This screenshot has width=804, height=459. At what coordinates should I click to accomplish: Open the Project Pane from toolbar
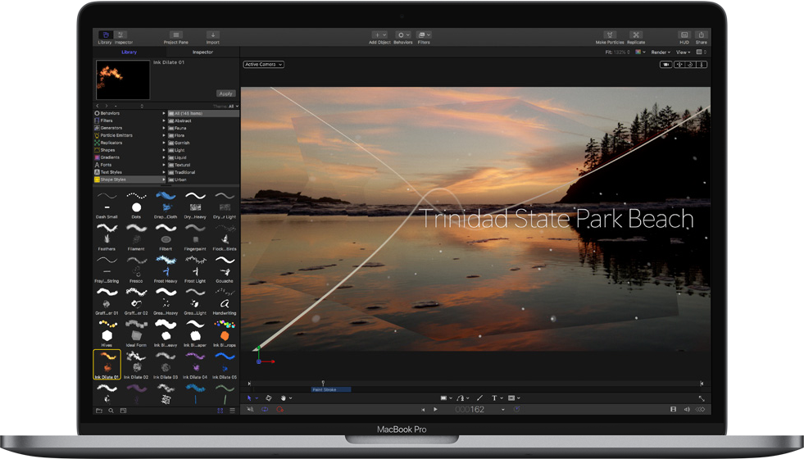pyautogui.click(x=175, y=36)
